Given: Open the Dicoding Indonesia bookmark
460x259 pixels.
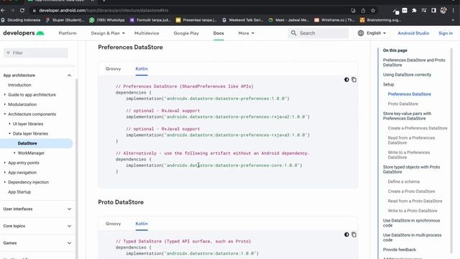Looking at the screenshot, I should point(21,20).
